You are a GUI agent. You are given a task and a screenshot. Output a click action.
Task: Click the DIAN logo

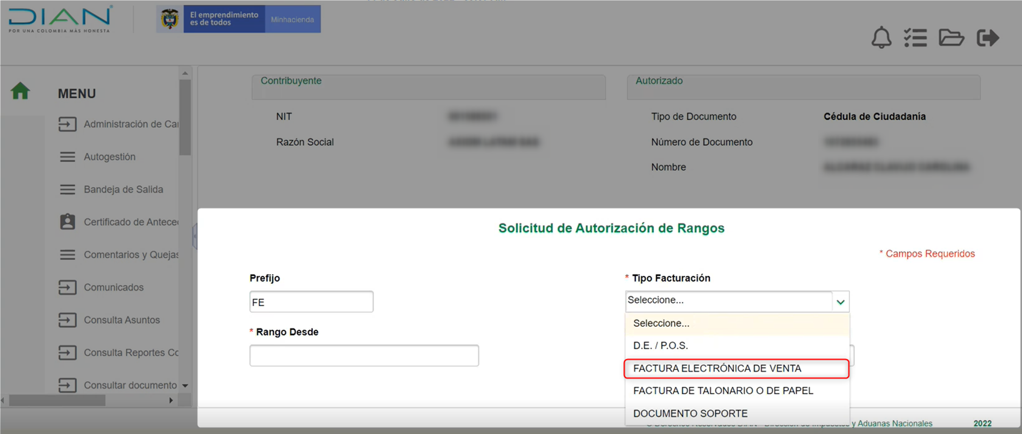(60, 19)
